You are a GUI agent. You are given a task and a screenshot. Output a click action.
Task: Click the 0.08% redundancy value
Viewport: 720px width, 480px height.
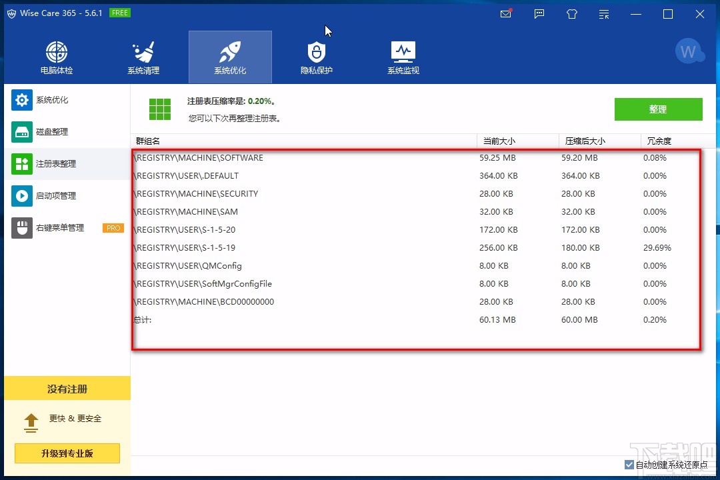[x=655, y=157]
